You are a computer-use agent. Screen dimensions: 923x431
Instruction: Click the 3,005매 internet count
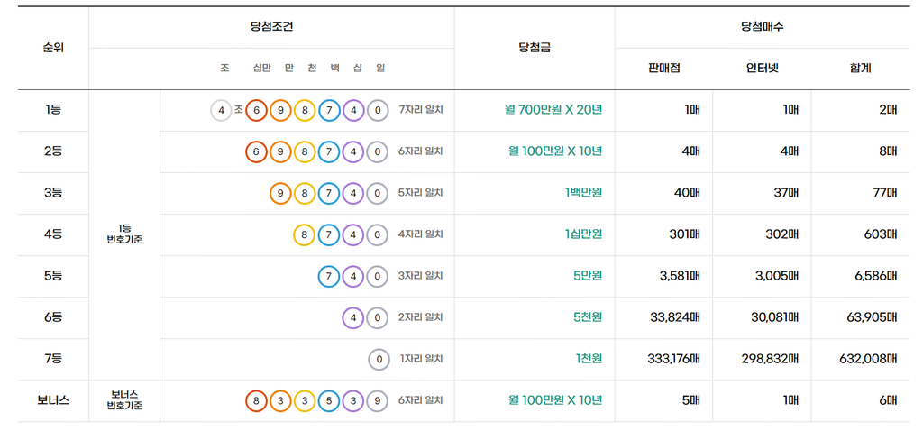pos(777,276)
